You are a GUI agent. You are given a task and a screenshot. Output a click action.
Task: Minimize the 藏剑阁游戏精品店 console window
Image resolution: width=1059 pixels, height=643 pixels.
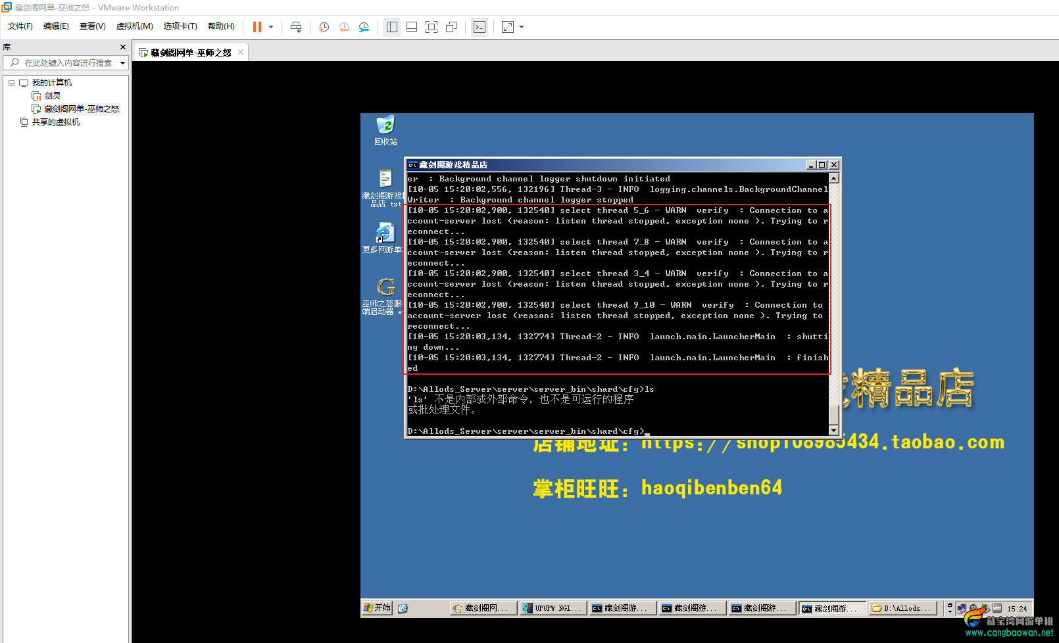tap(812, 165)
